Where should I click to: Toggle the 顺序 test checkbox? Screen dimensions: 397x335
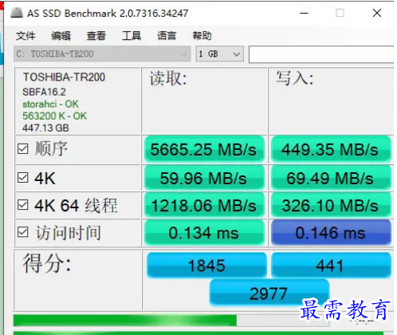point(23,149)
